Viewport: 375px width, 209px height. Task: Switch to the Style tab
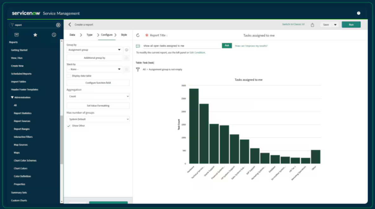[124, 35]
